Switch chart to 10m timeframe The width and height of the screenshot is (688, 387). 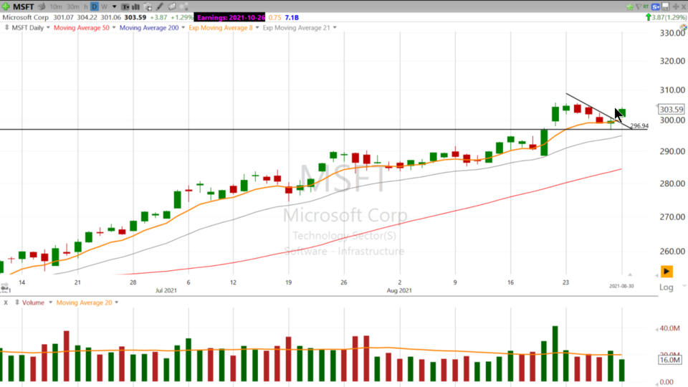(x=56, y=6)
